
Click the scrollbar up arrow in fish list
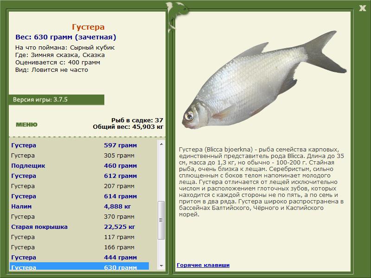click(161, 144)
